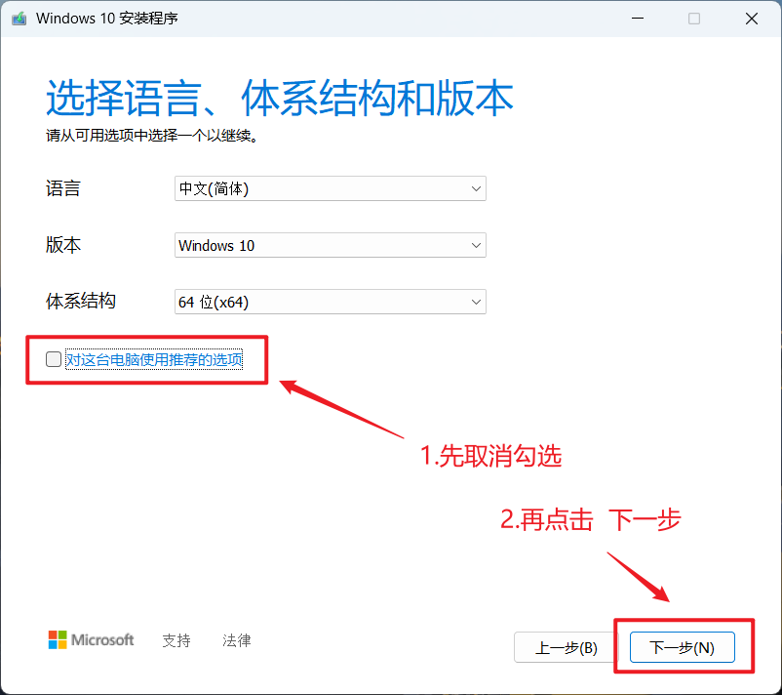Click the 语言 field label
This screenshot has width=782, height=695.
[x=62, y=188]
